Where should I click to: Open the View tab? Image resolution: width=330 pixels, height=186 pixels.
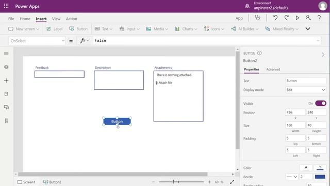pyautogui.click(x=56, y=19)
